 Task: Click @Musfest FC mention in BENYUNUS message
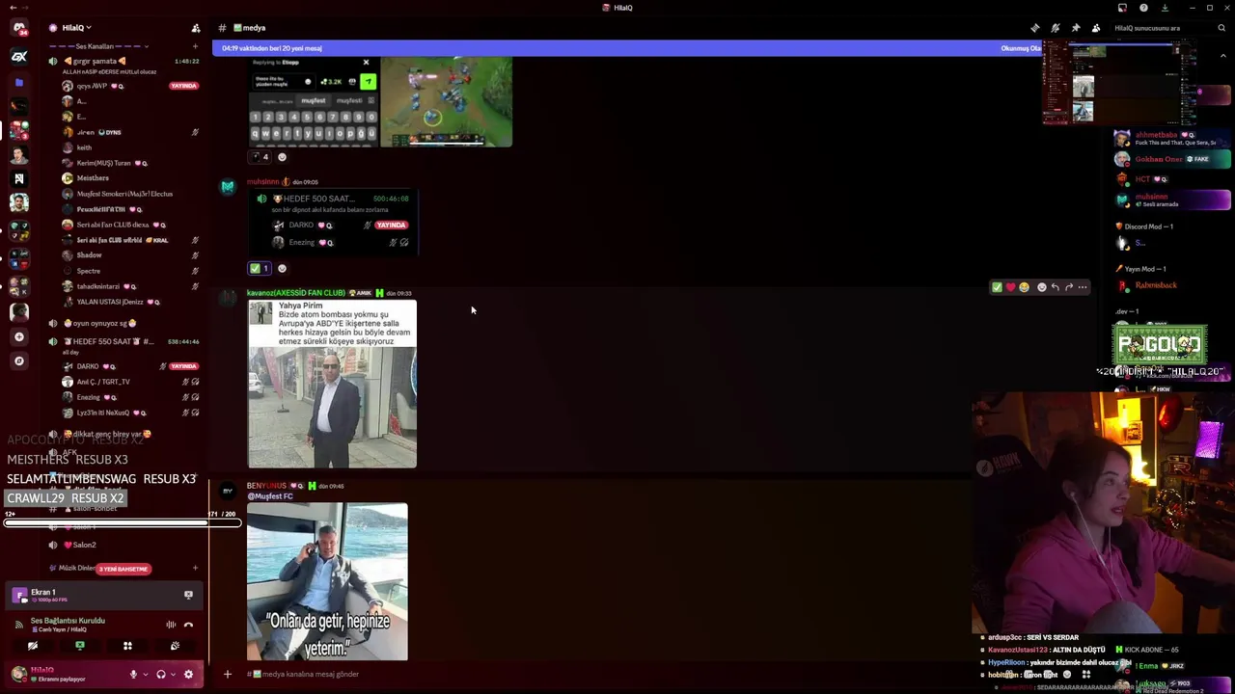[270, 496]
